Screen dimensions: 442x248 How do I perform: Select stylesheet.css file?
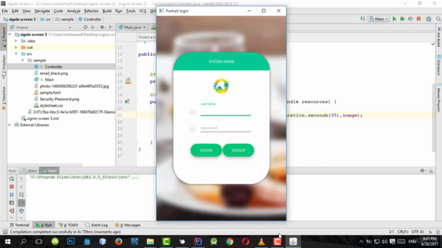51,105
